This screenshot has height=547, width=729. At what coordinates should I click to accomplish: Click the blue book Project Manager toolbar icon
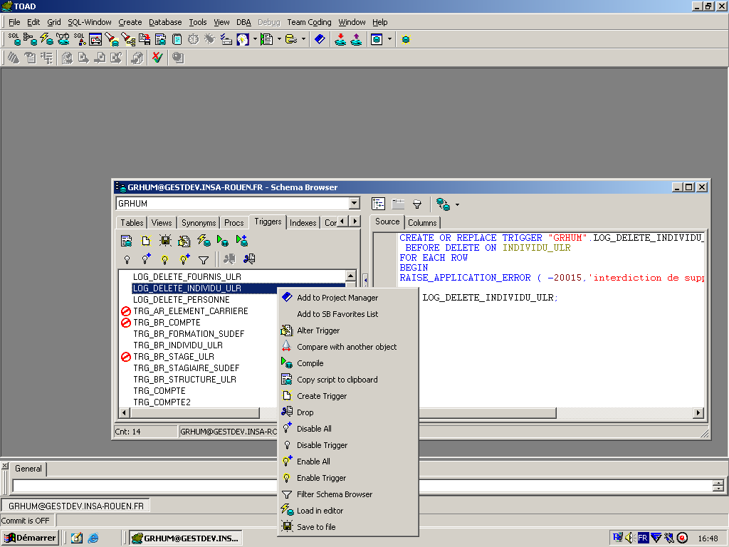click(x=320, y=40)
